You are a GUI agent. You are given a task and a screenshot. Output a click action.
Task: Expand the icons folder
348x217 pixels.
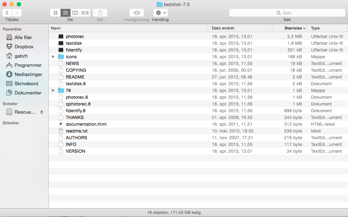[x=53, y=56]
